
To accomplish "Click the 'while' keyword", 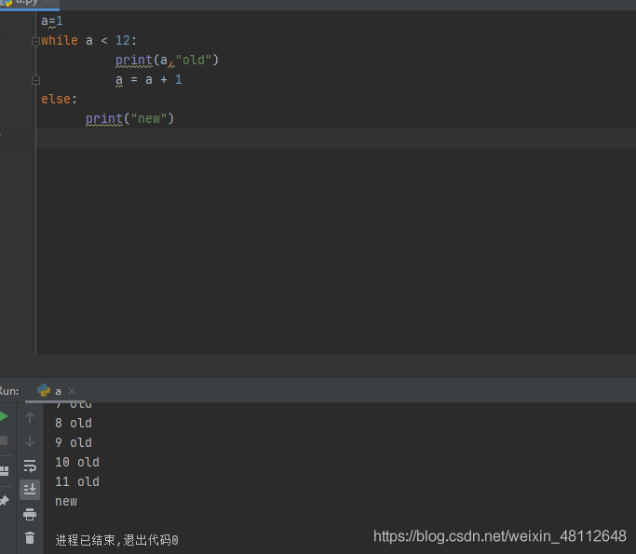I will coord(60,41).
